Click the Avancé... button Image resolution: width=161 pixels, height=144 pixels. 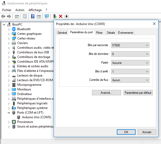click(x=107, y=93)
